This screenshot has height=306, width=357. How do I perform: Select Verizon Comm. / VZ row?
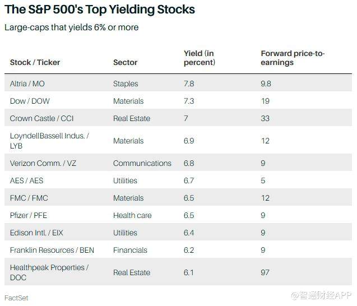43,163
